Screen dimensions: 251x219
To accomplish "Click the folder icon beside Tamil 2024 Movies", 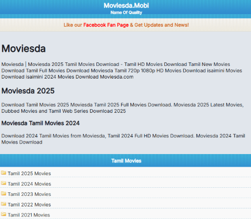I will [4, 183].
